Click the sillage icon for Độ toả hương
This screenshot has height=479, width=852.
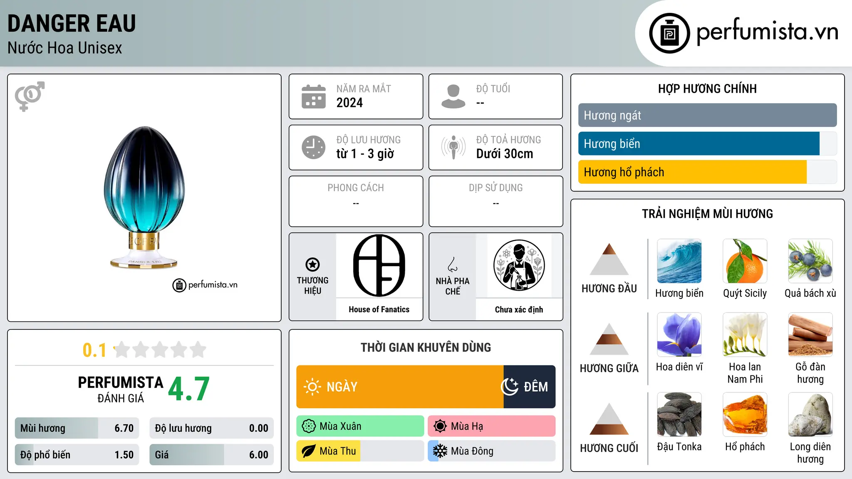click(x=453, y=147)
